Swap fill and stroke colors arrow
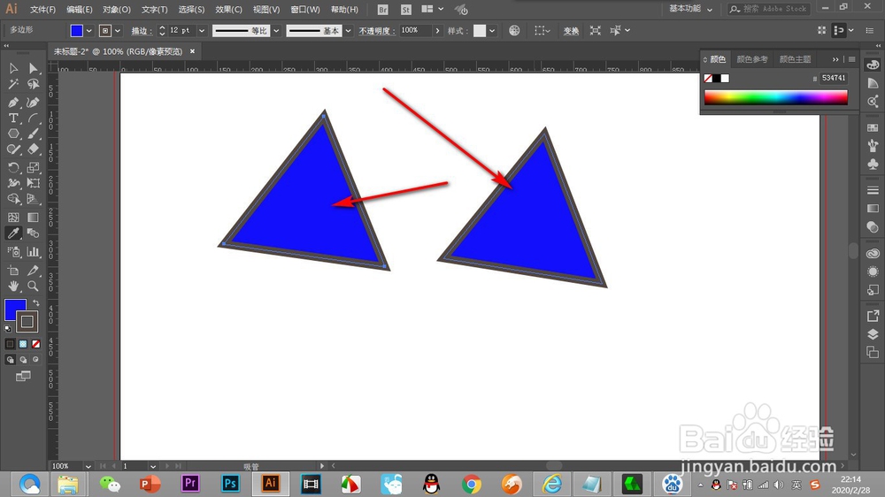The height and width of the screenshot is (497, 885). point(36,303)
